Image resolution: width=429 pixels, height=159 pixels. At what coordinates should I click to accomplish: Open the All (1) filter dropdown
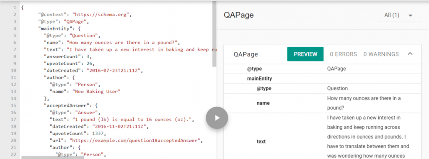399,15
